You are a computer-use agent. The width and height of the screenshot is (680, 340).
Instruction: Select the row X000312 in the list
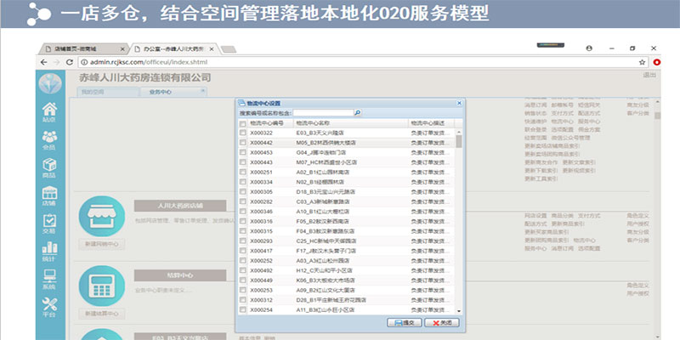347,300
